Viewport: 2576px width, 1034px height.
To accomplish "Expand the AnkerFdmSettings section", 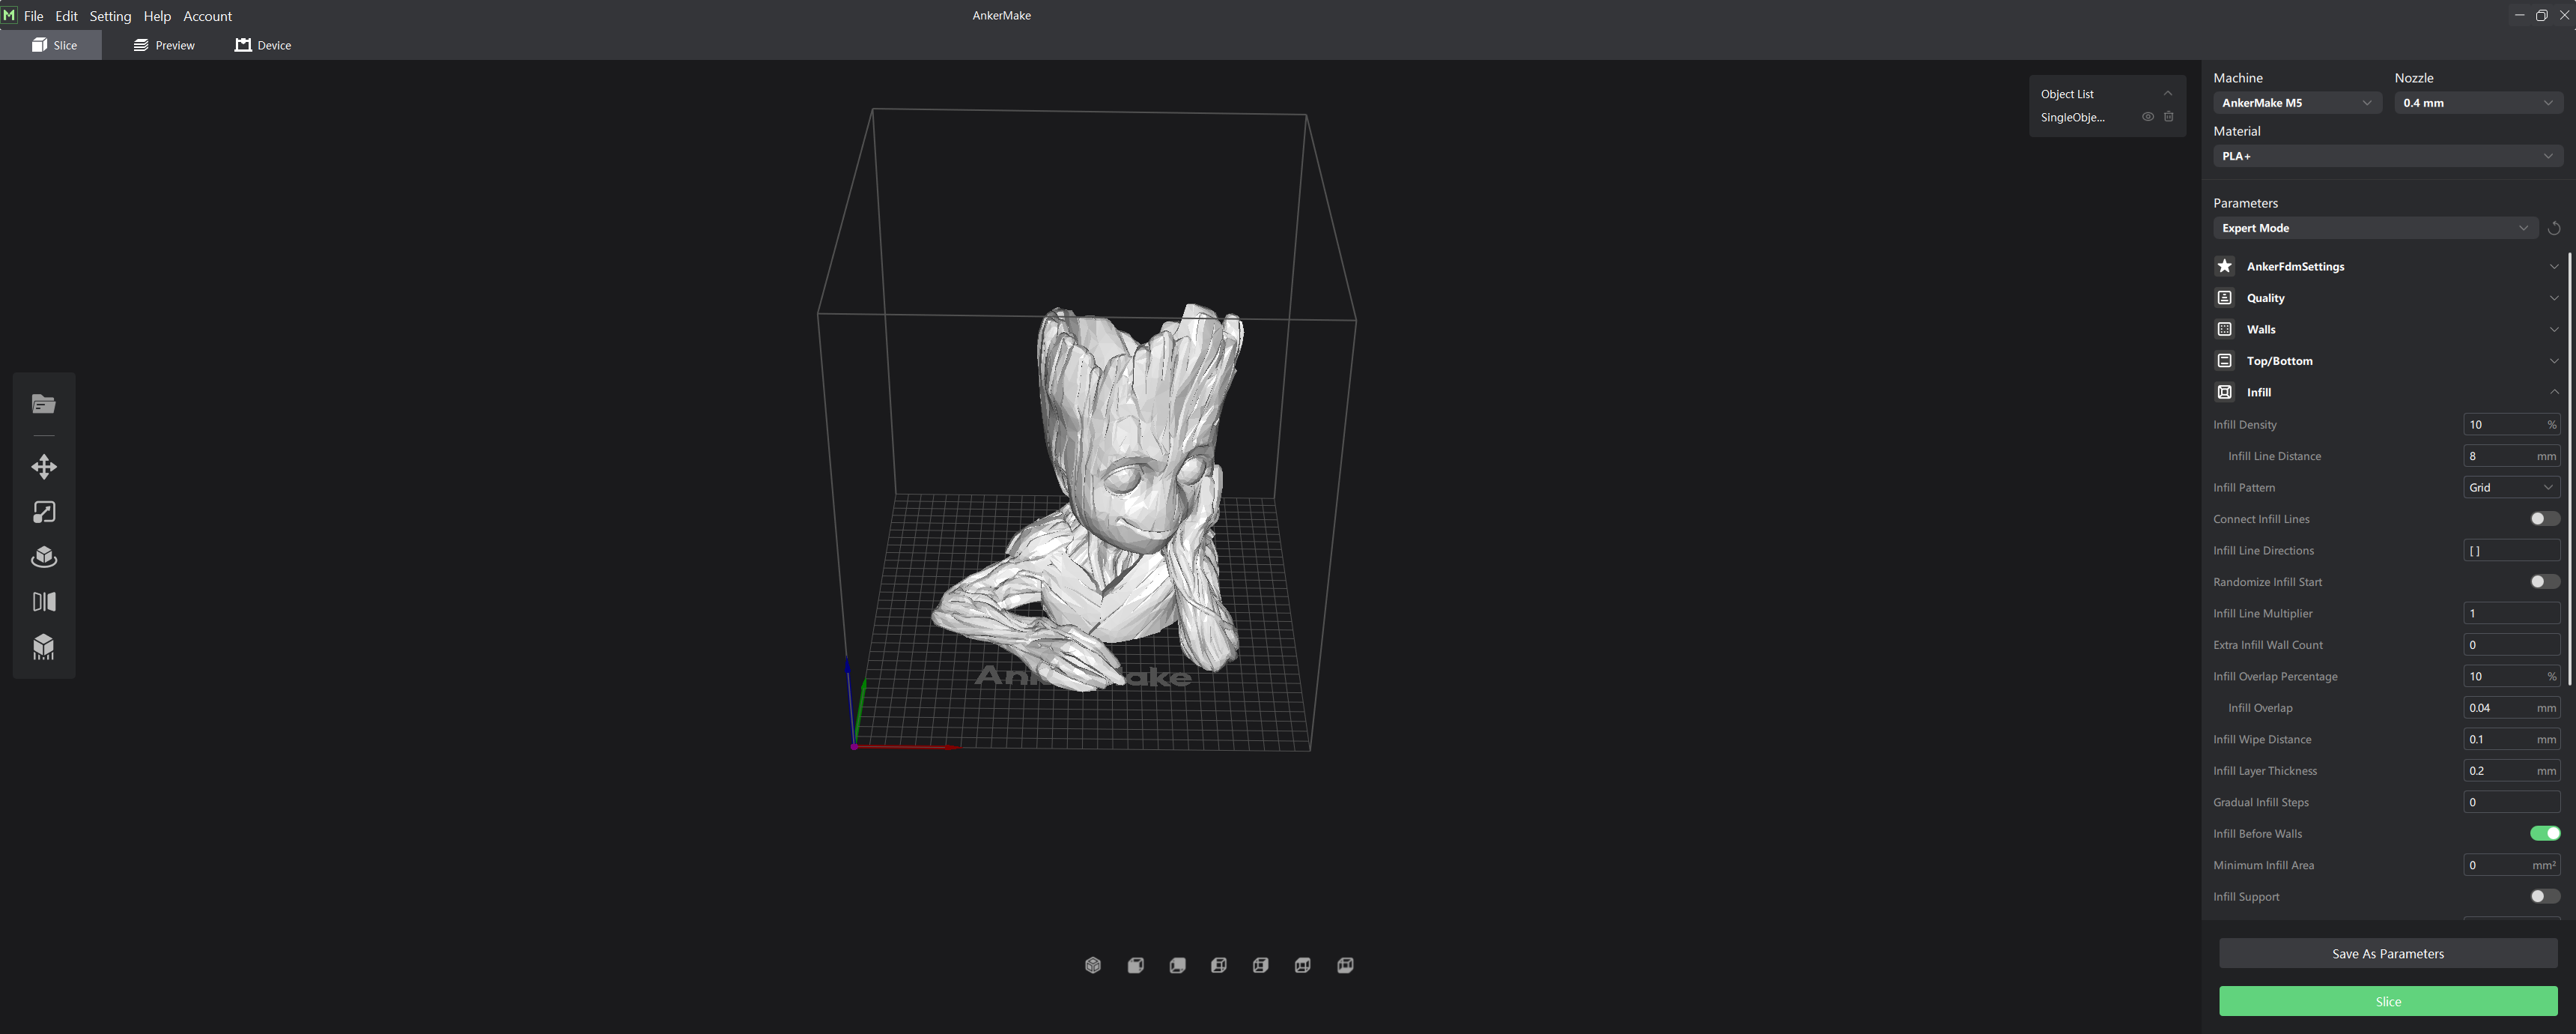I will click(2388, 266).
